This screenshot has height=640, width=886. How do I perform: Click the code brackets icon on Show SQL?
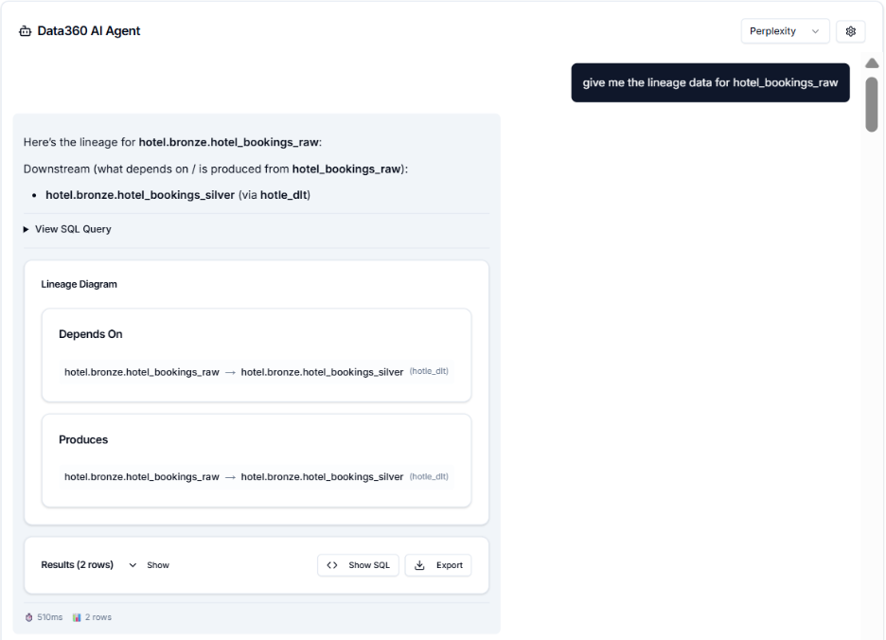click(x=332, y=565)
